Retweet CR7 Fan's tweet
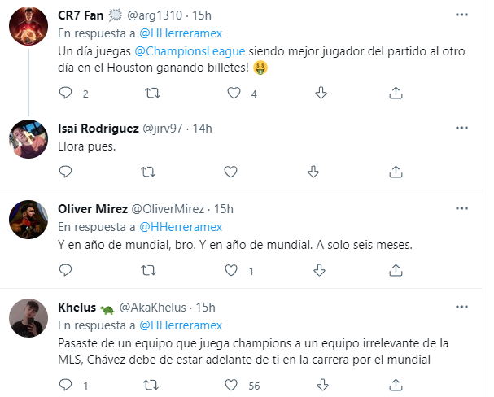Screen dimensions: 494x397 150,94
